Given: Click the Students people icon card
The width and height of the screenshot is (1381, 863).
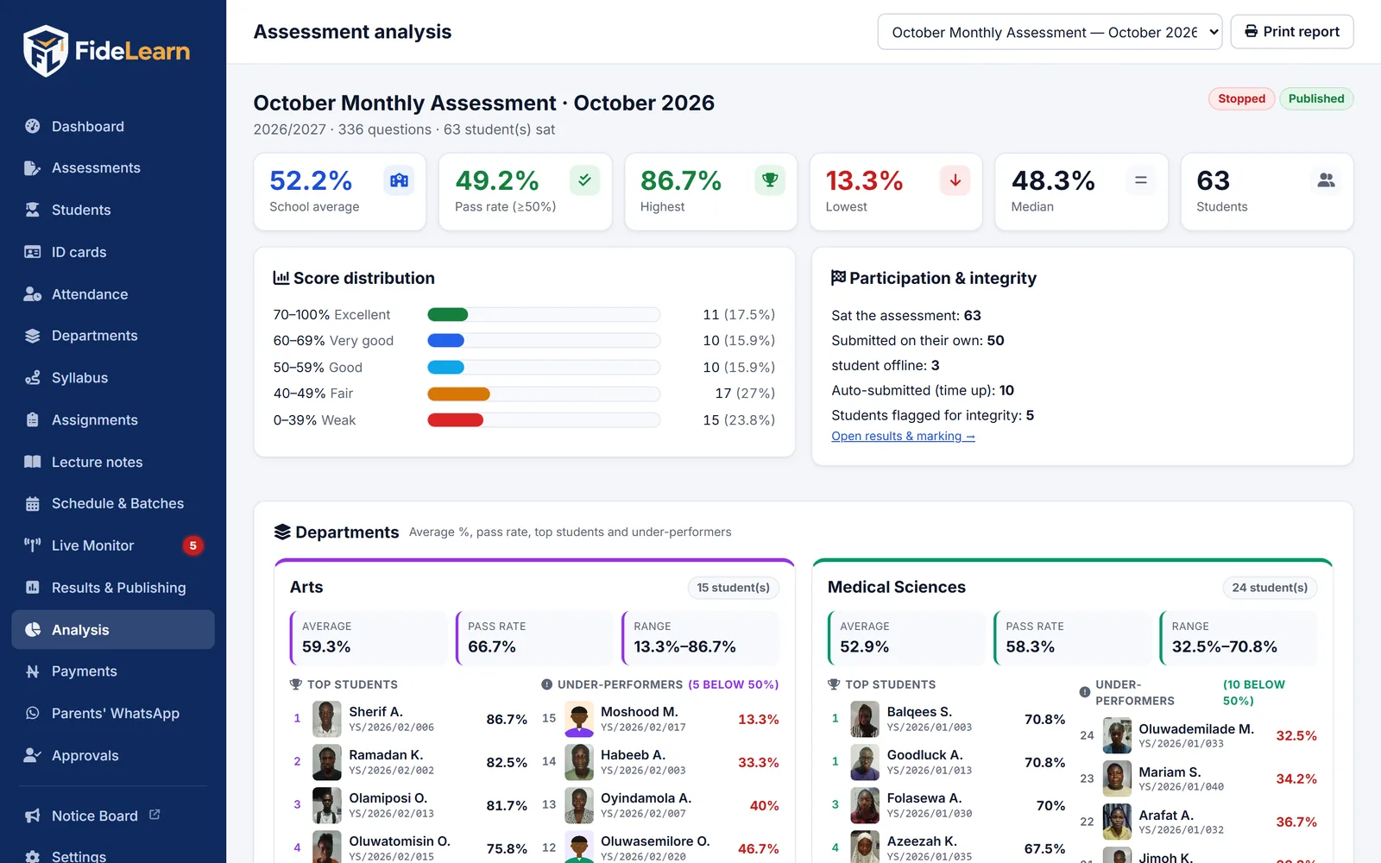Looking at the screenshot, I should pyautogui.click(x=1327, y=180).
